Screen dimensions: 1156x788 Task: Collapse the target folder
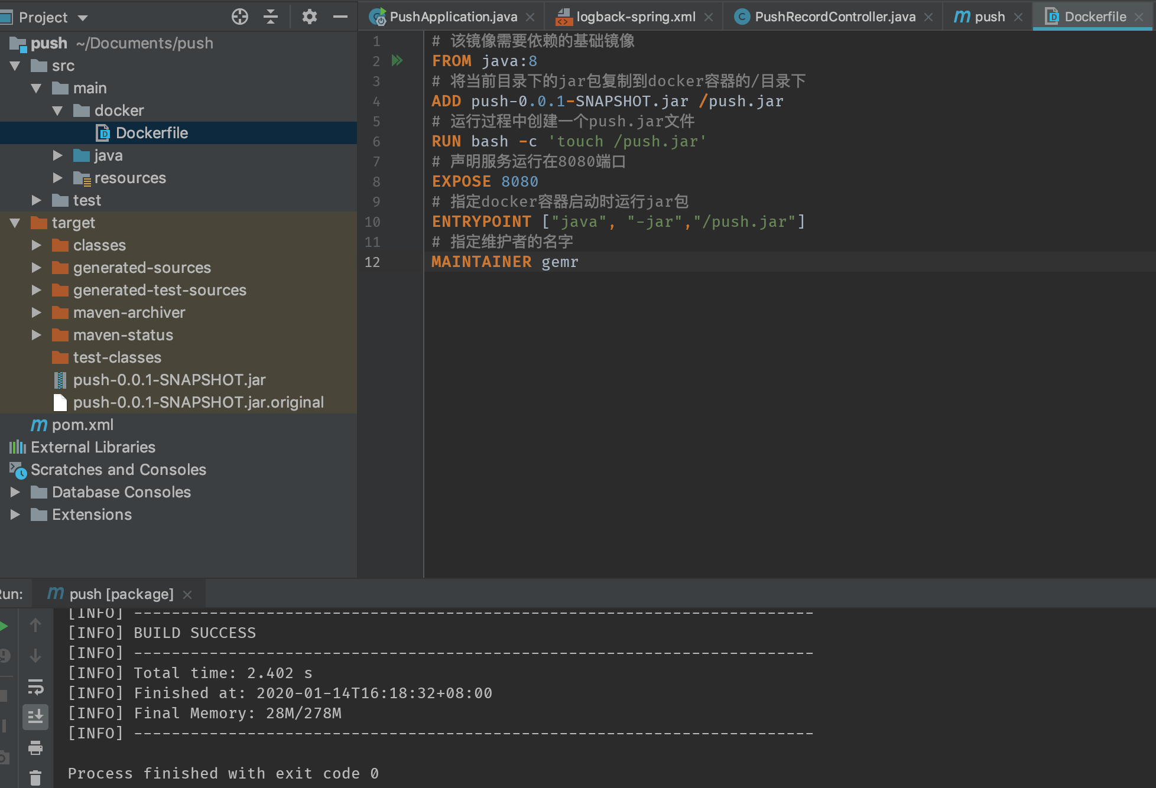(x=15, y=223)
